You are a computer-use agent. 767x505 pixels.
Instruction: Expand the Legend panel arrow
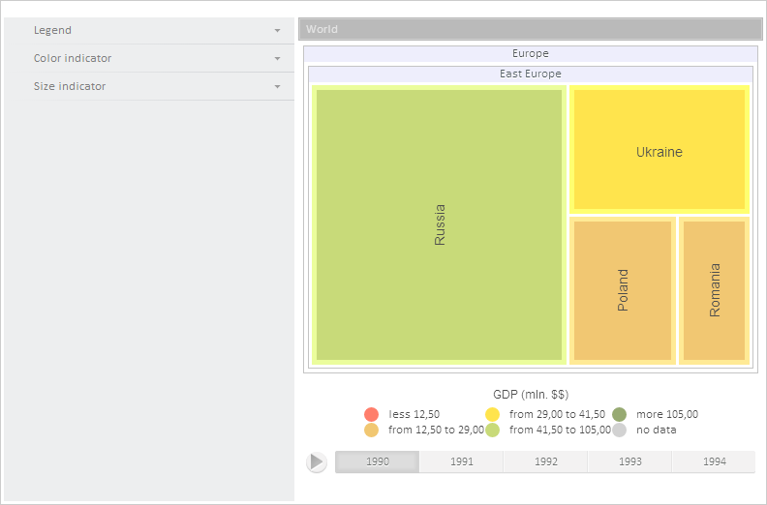277,31
